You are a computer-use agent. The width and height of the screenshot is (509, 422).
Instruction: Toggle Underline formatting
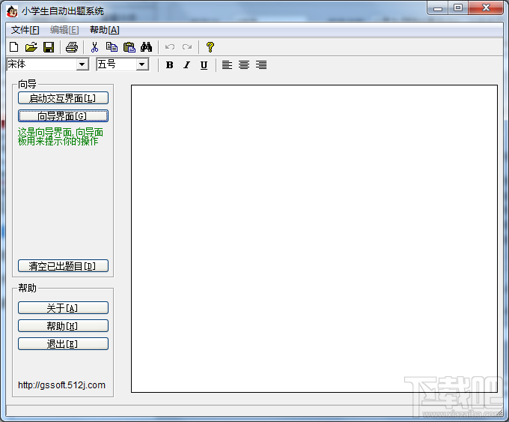[204, 65]
